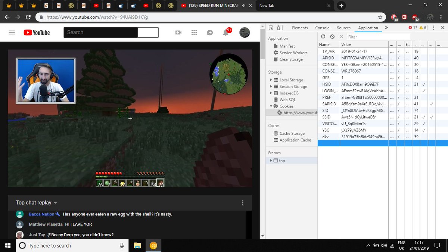Image resolution: width=448 pixels, height=252 pixels.
Task: Select the SPEED RUN MINECRAFT browser tab
Action: coord(216,5)
